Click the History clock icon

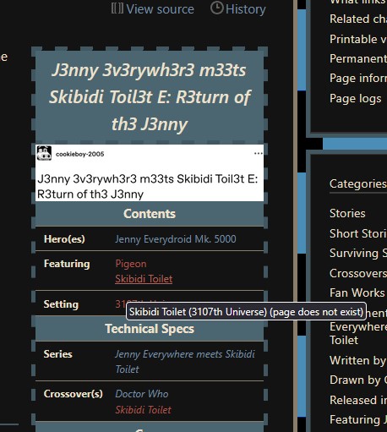(x=216, y=8)
